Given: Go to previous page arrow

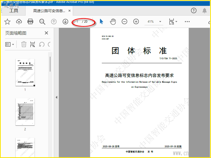Looking at the screenshot, I should (x=54, y=22).
